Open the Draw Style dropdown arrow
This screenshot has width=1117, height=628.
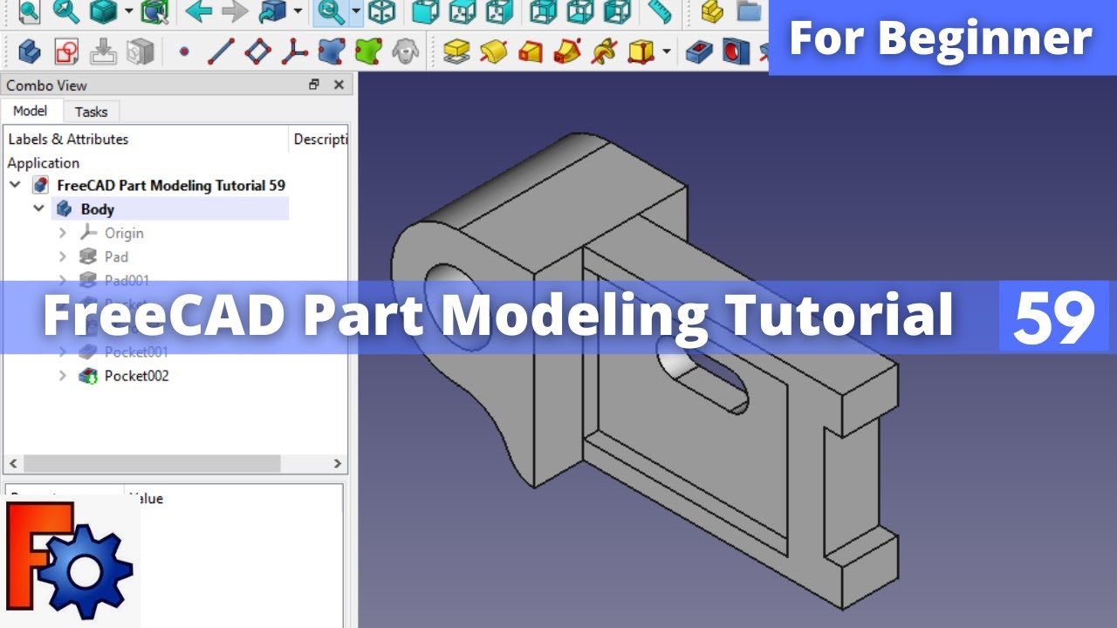(x=128, y=11)
